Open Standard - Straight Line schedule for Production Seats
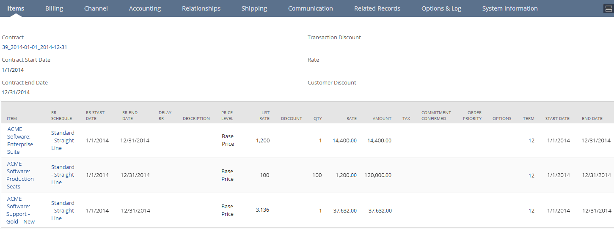 pyautogui.click(x=63, y=174)
